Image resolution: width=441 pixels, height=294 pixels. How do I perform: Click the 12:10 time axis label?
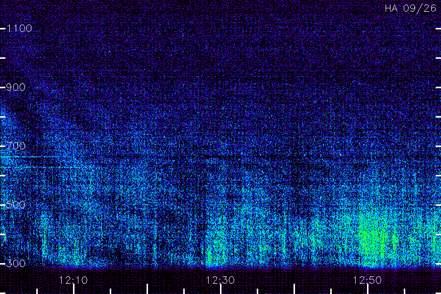pyautogui.click(x=73, y=280)
